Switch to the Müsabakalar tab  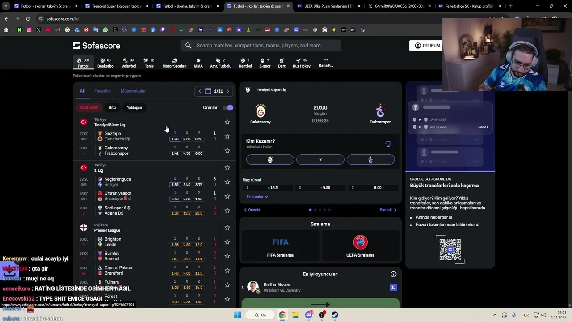click(x=133, y=91)
